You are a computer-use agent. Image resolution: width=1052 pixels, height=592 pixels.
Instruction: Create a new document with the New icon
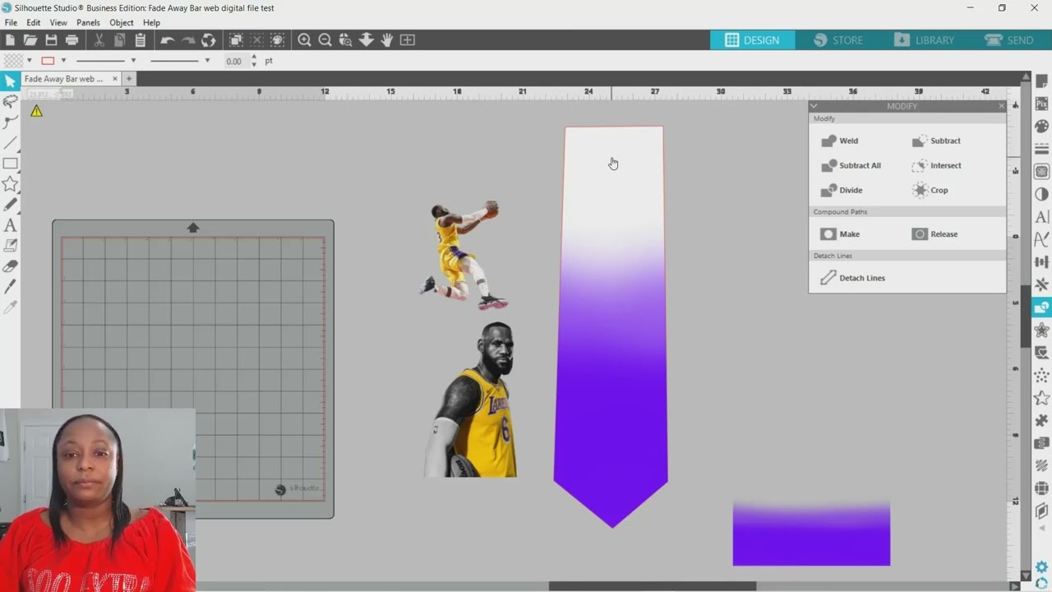[10, 39]
